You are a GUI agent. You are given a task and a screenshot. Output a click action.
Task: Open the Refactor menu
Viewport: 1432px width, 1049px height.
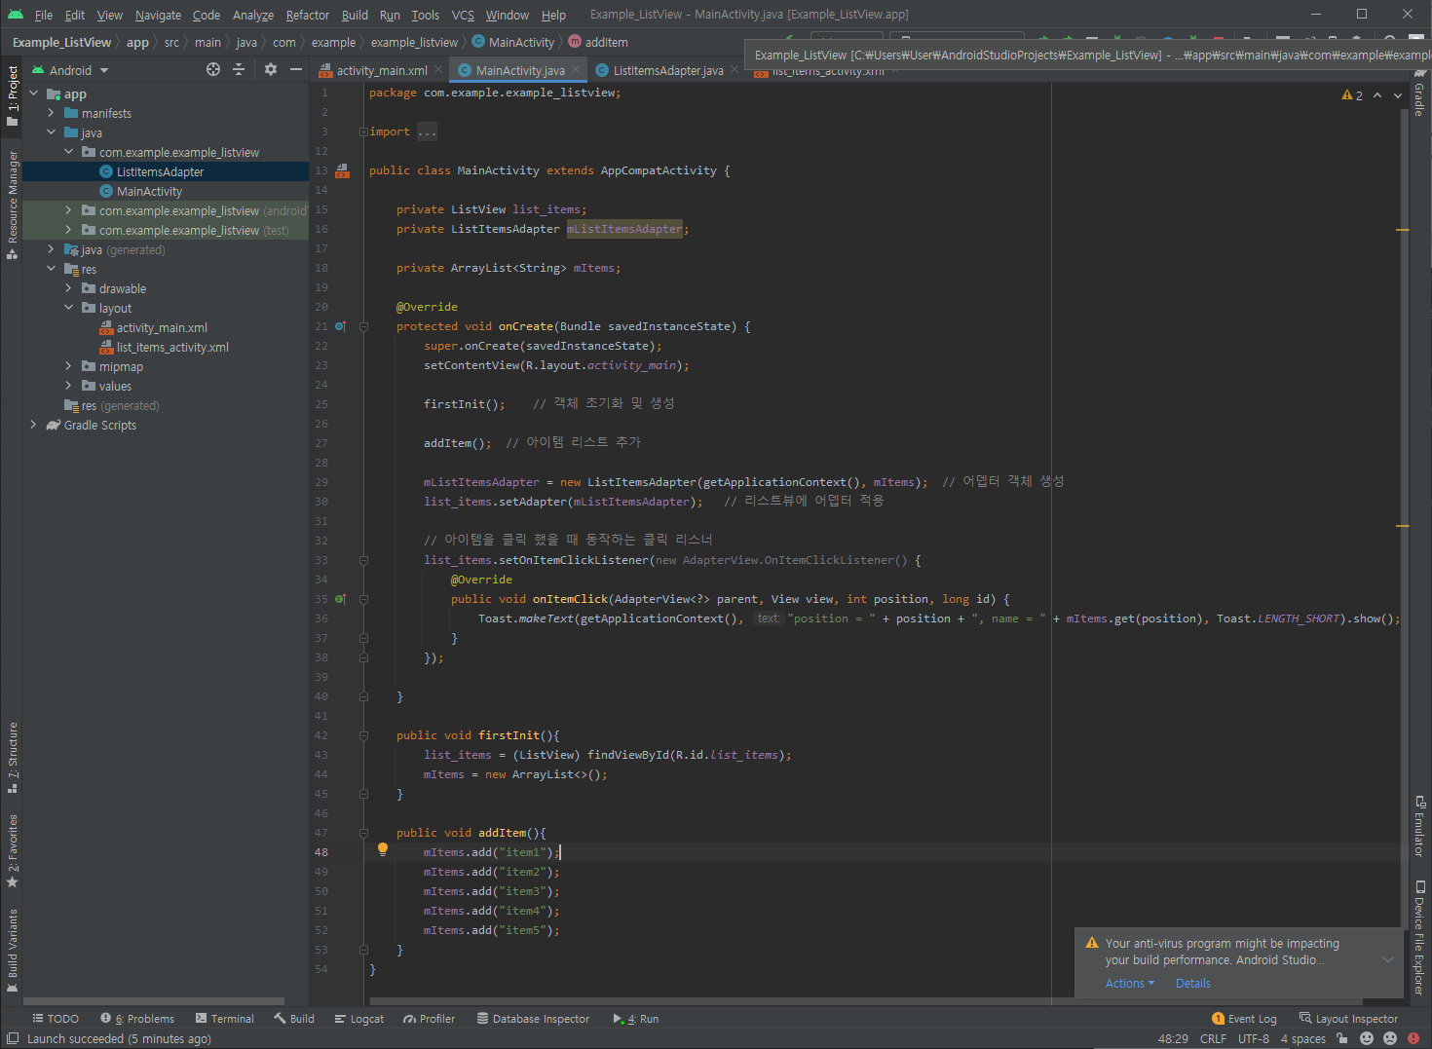(308, 15)
